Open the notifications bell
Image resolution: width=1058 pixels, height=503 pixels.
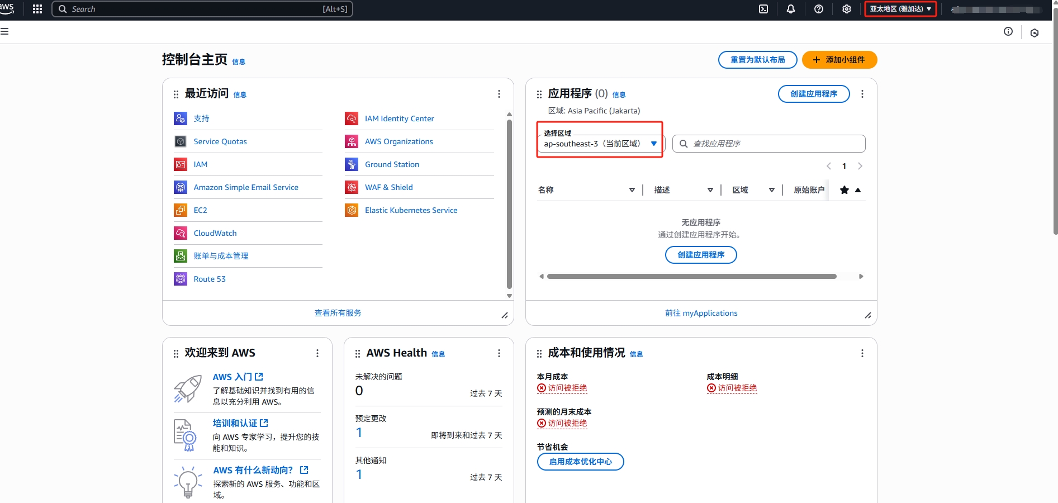click(x=791, y=9)
